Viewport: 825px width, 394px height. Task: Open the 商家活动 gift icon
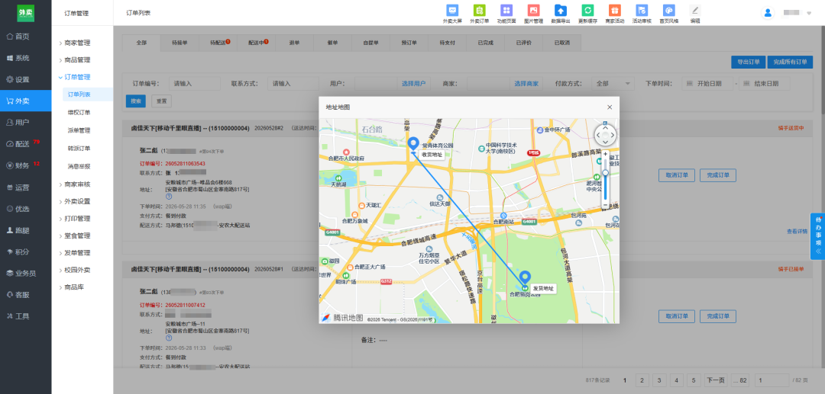[x=614, y=10]
